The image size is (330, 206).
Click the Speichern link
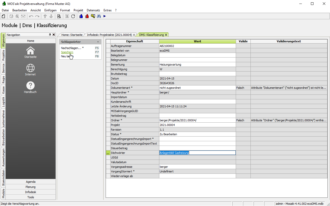(x=67, y=52)
